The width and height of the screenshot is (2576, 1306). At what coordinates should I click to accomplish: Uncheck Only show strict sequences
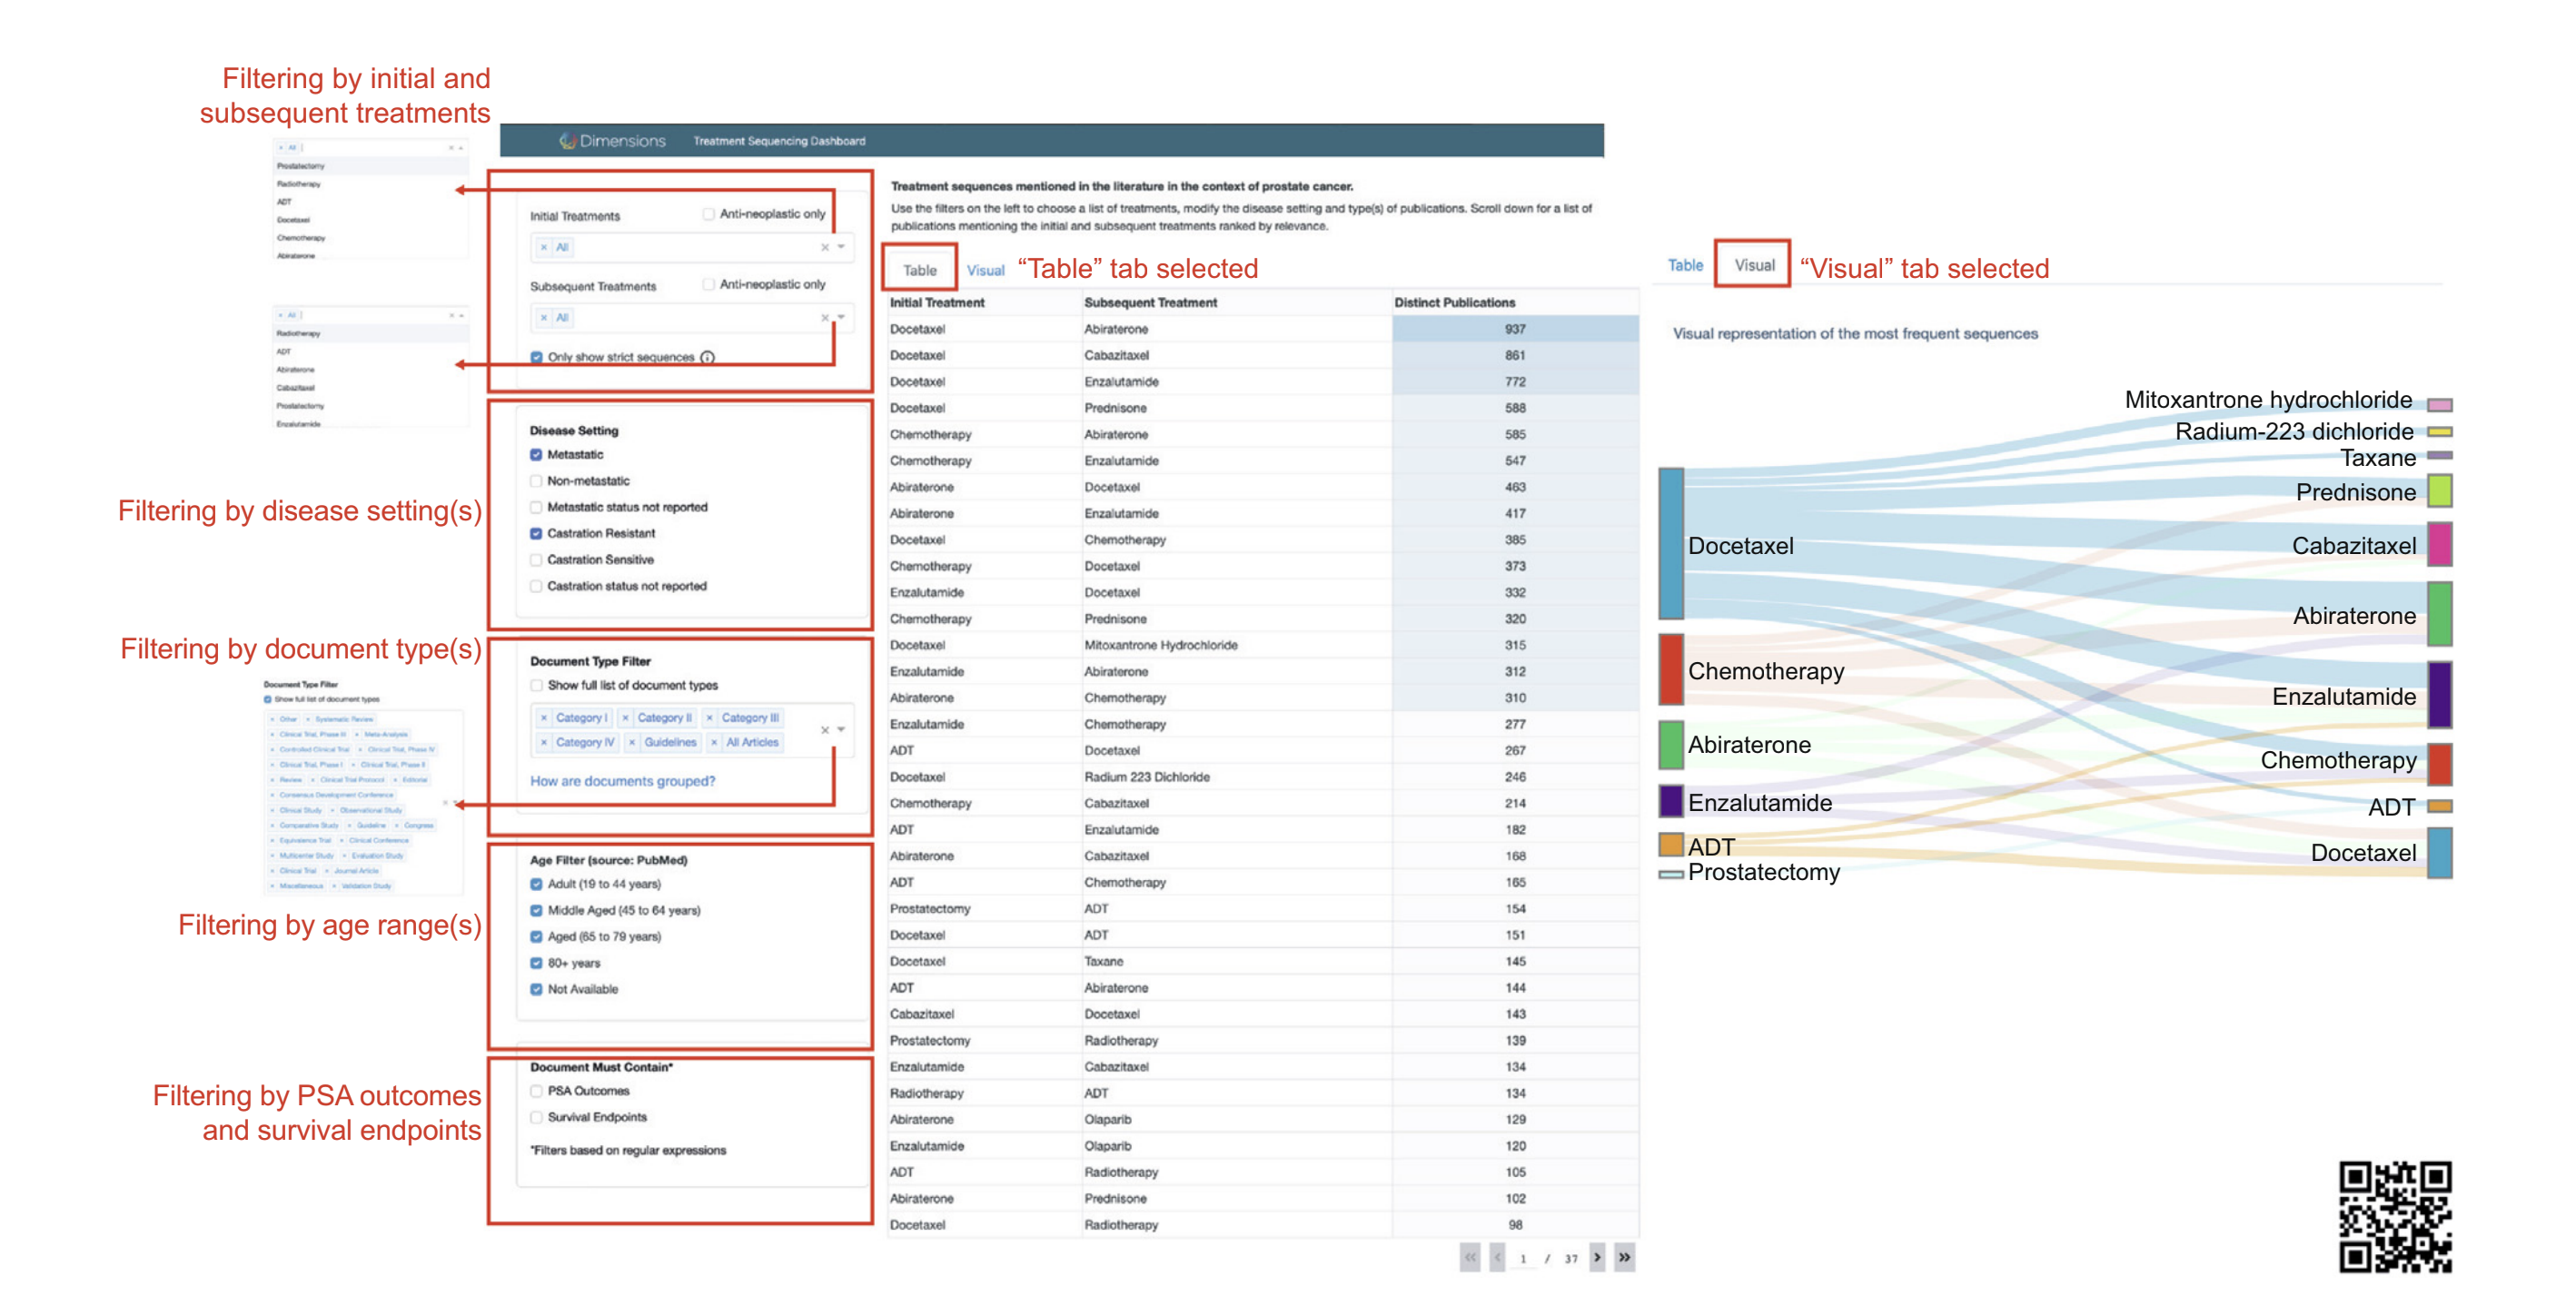(x=537, y=357)
